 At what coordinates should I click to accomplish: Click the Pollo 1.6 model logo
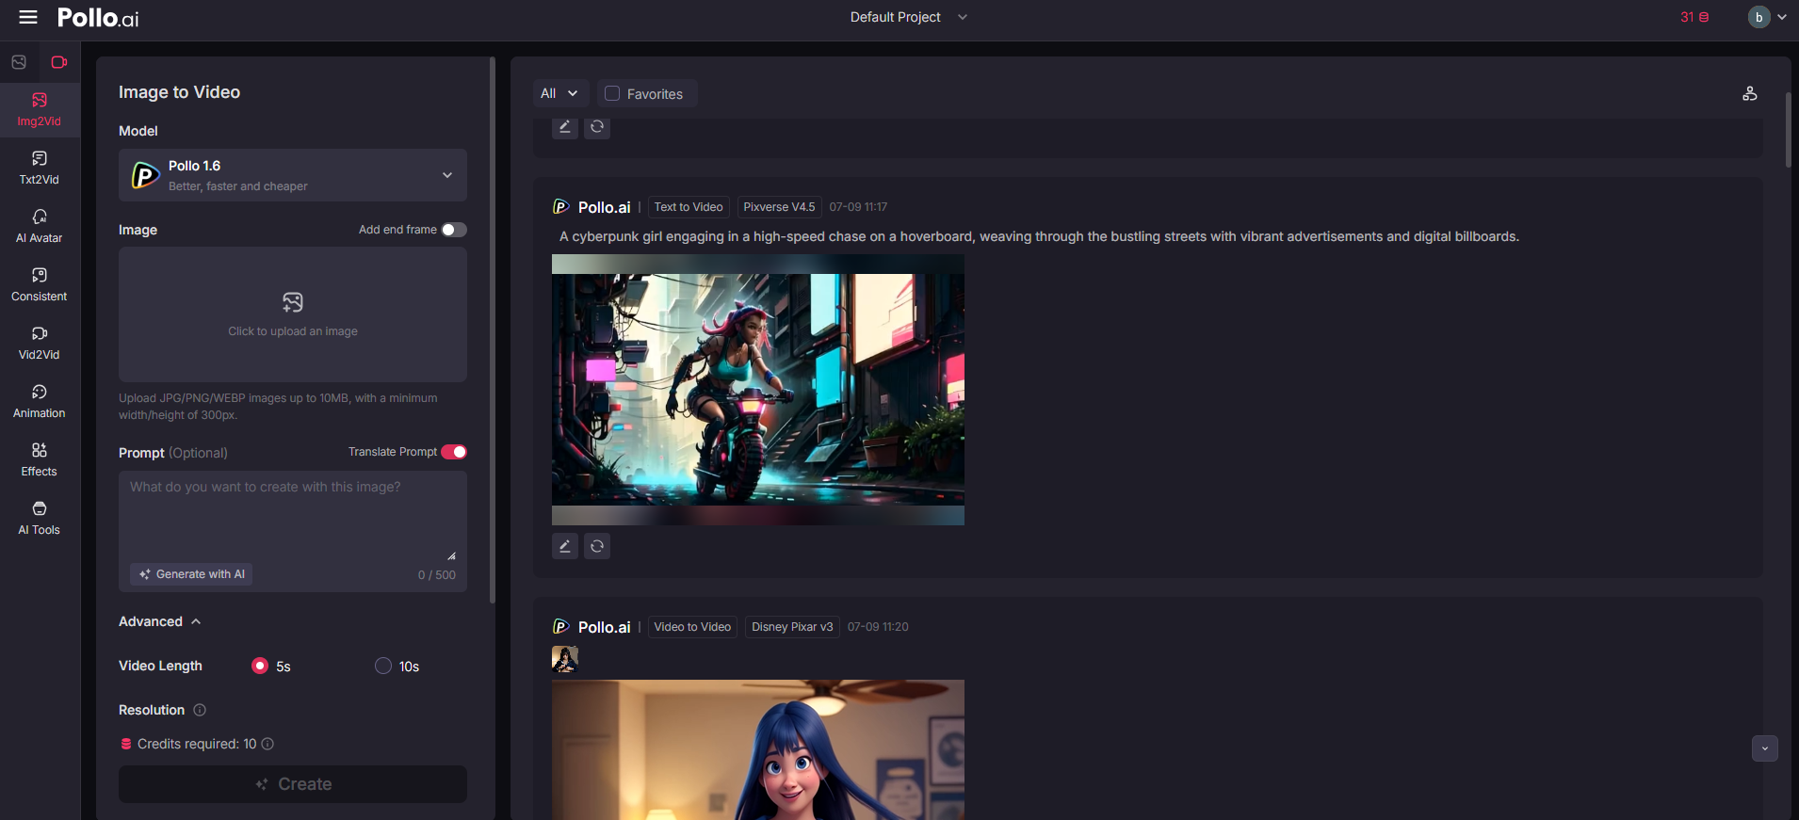pos(145,175)
